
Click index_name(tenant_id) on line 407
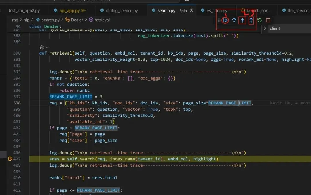point(137,159)
